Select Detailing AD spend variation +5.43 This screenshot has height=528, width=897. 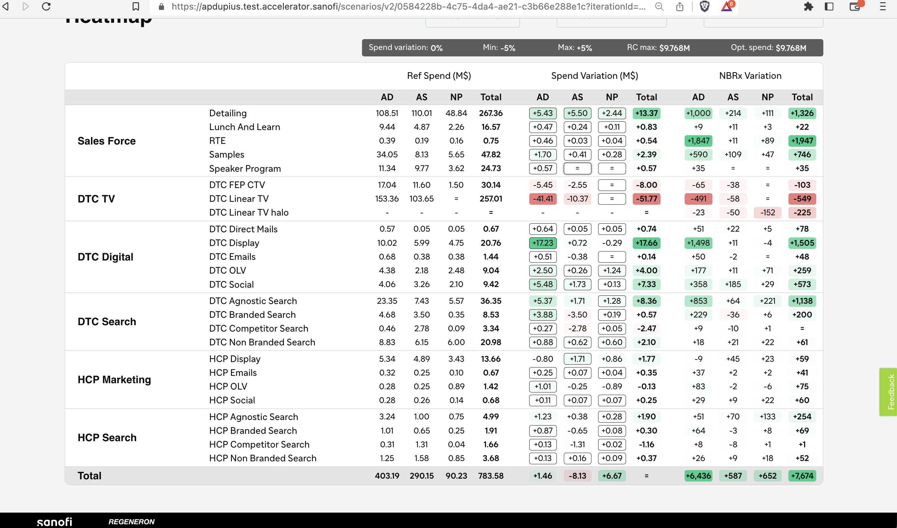click(542, 113)
